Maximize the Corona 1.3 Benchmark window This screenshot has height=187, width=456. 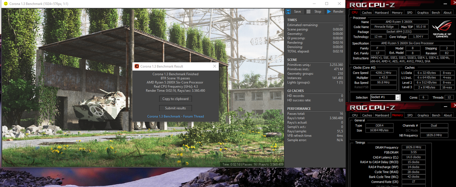click(327, 4)
